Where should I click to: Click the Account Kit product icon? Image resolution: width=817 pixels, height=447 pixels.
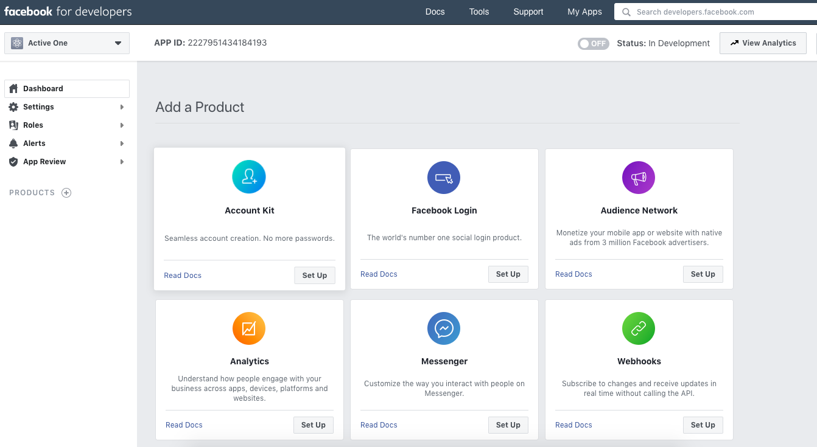click(249, 177)
